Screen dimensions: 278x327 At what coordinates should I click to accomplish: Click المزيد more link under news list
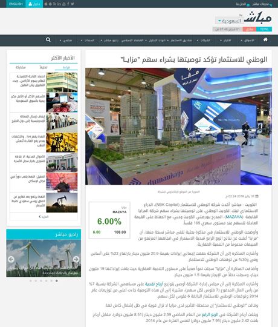click(x=44, y=217)
